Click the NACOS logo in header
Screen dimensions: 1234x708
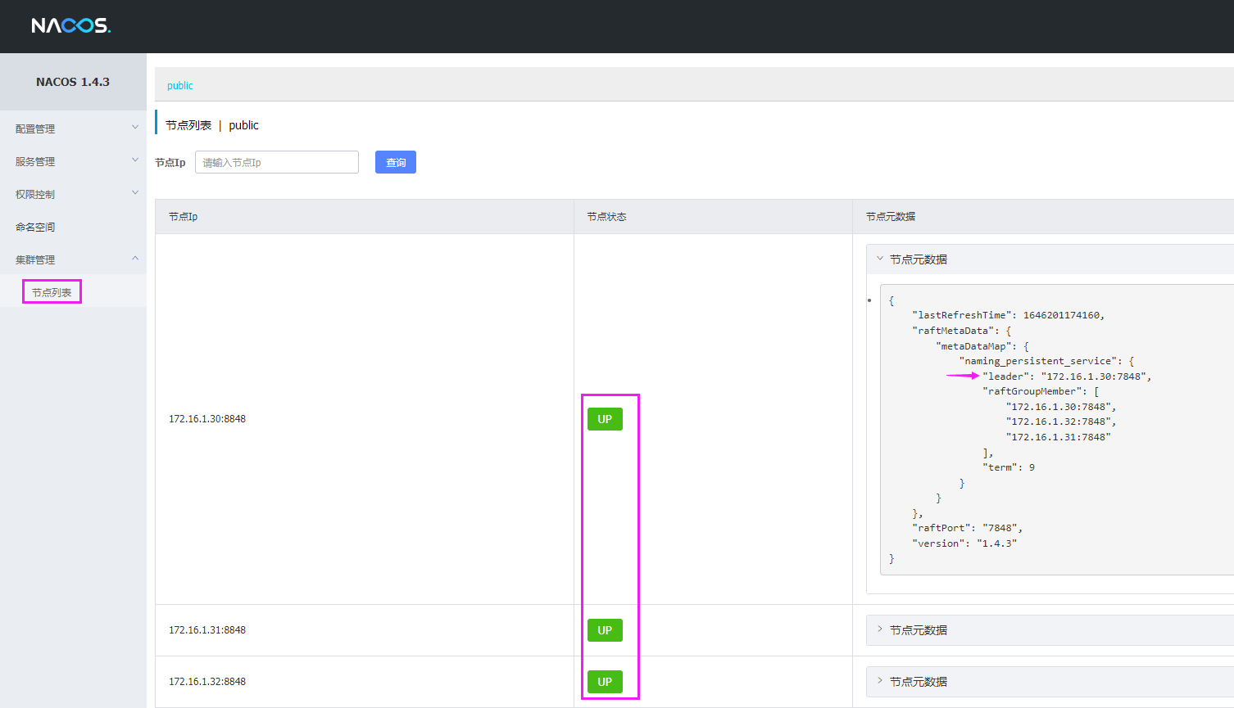(x=71, y=25)
